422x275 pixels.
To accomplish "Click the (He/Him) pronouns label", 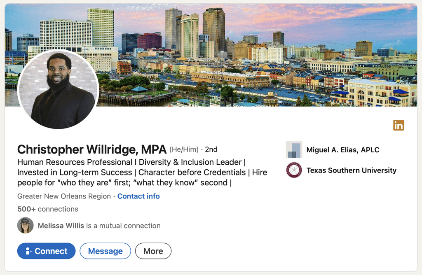I will click(x=184, y=149).
